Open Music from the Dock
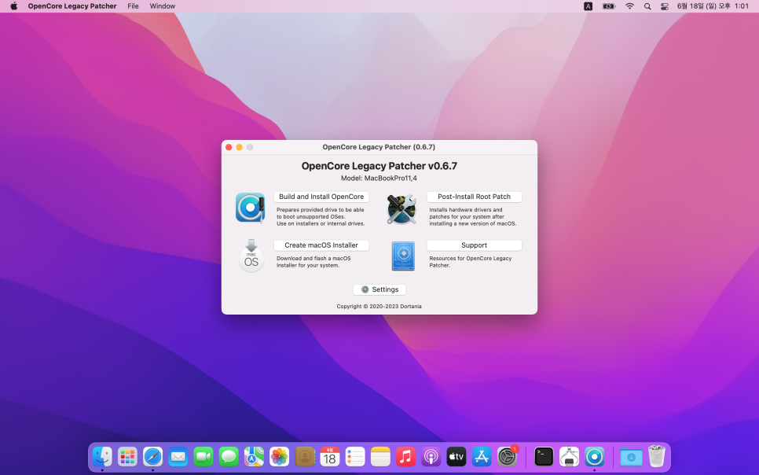Viewport: 759px width, 475px height. coord(405,457)
